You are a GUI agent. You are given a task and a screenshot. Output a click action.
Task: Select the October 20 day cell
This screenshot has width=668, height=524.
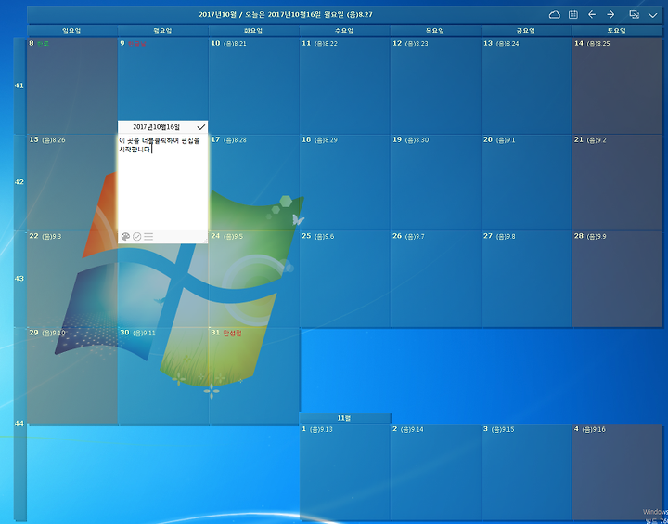(526, 183)
